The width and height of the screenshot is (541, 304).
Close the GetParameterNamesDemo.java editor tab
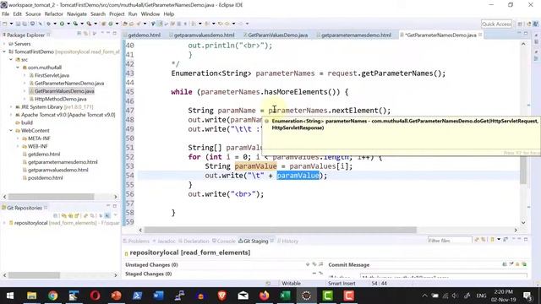point(480,35)
